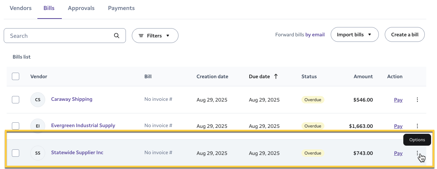Click the SS vendor avatar

point(38,153)
